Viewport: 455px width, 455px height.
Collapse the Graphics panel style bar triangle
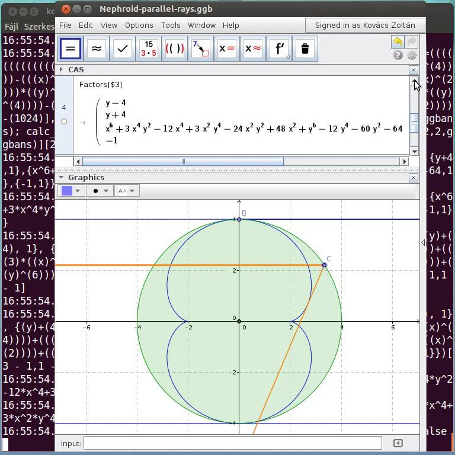(61, 177)
